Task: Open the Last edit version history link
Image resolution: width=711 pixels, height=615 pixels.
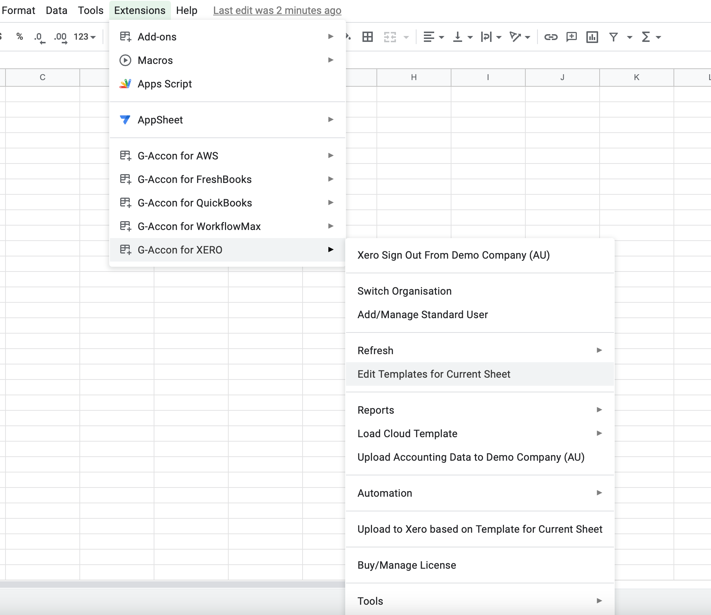Action: point(277,10)
